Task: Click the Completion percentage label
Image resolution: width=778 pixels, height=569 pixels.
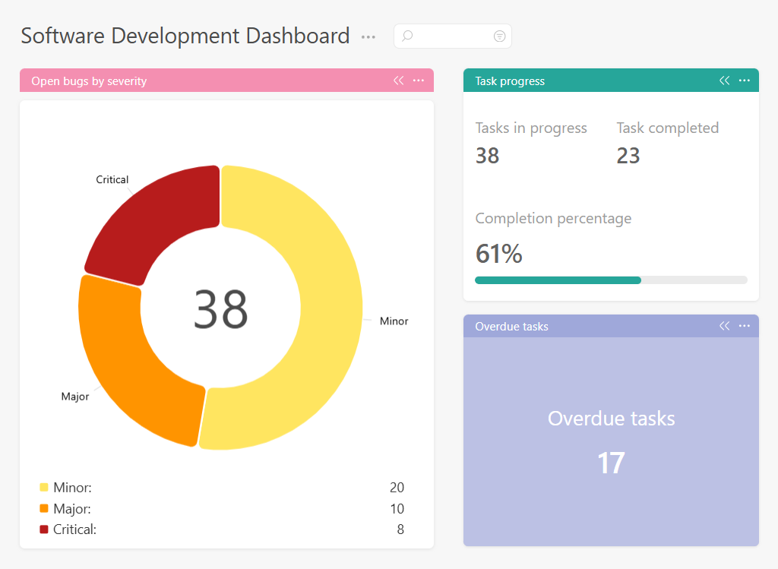Action: [553, 219]
